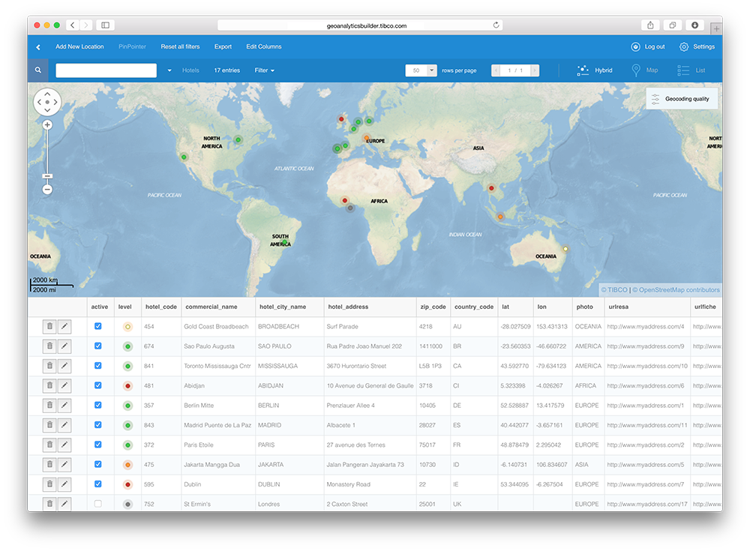Open the search field dropdown arrow
Image resolution: width=750 pixels, height=551 pixels.
[x=169, y=70]
